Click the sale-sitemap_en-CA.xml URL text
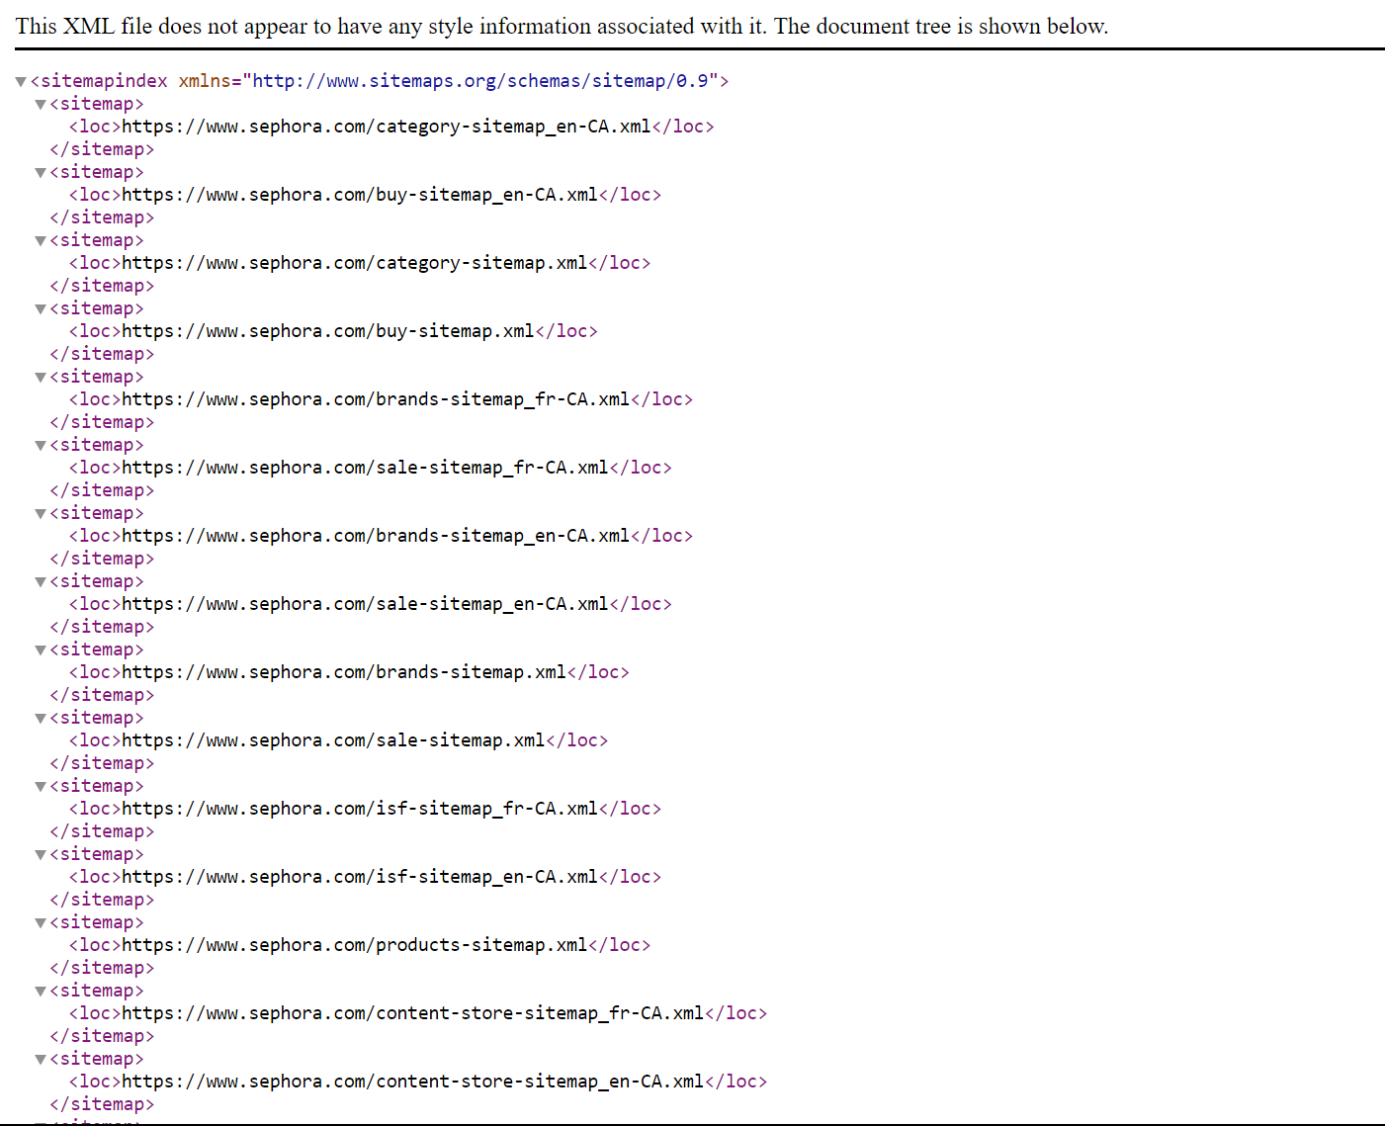 tap(365, 604)
